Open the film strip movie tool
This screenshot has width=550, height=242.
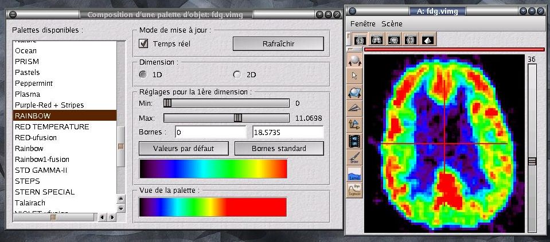point(354,139)
